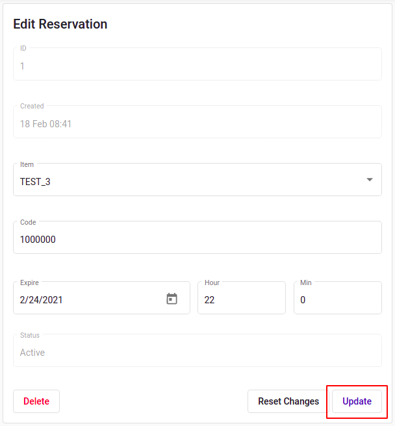Click the Min field showing 0
Image resolution: width=395 pixels, height=426 pixels.
pos(337,300)
